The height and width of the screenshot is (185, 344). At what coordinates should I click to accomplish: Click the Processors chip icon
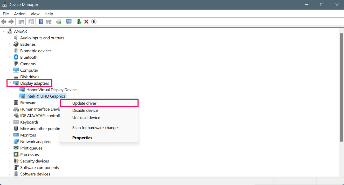(16, 154)
